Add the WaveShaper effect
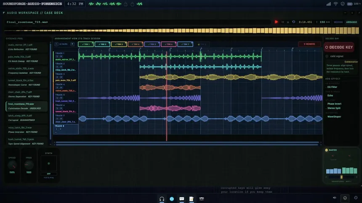The width and height of the screenshot is (362, 203). [334, 117]
